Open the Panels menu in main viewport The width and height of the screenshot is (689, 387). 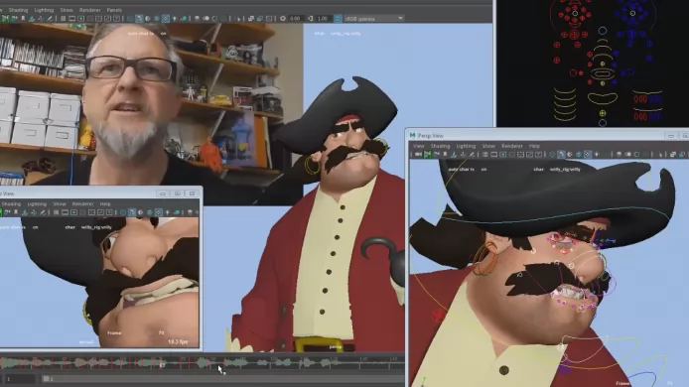coord(114,10)
